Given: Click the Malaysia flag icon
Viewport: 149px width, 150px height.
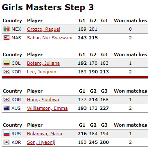Looking at the screenshot, I should (7, 38).
